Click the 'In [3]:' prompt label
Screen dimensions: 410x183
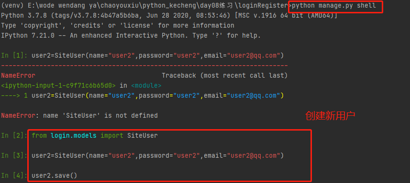14,156
